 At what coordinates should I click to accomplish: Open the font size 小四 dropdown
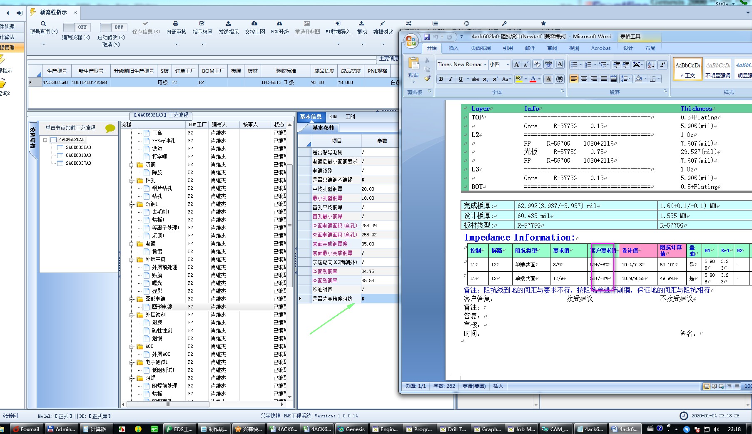point(508,64)
